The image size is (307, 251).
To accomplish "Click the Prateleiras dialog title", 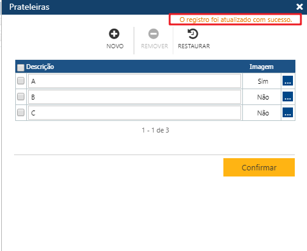I will 29,7.
